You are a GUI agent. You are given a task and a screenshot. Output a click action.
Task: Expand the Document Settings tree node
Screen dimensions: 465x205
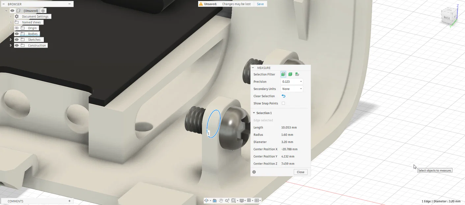(x=11, y=16)
